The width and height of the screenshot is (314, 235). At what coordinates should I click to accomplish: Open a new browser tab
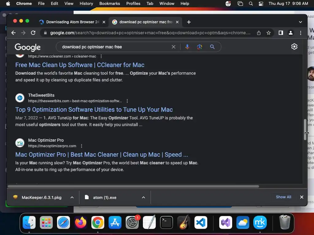click(189, 22)
